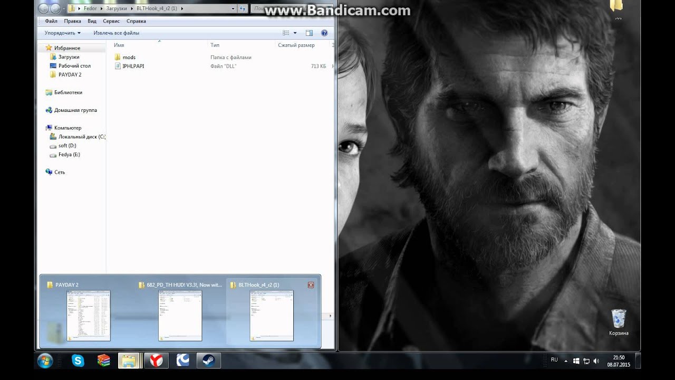Refresh the folder with the address bar refresh icon
Viewport: 675px width, 380px height.
click(x=243, y=8)
